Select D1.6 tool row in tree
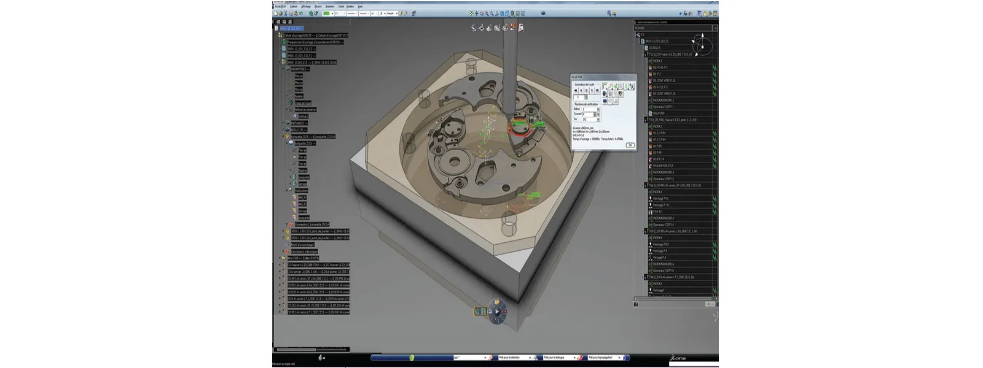The image size is (983, 368). click(318, 271)
